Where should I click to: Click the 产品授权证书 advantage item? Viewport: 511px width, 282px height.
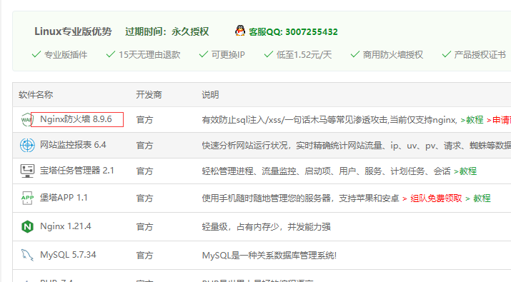(474, 55)
